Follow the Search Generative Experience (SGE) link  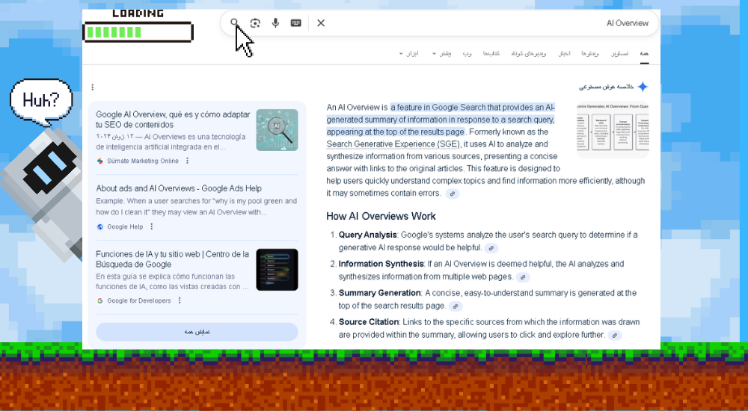pos(393,144)
